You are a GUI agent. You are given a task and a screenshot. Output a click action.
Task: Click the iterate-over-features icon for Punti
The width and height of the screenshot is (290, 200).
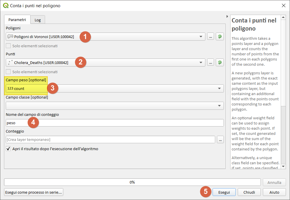click(x=220, y=63)
